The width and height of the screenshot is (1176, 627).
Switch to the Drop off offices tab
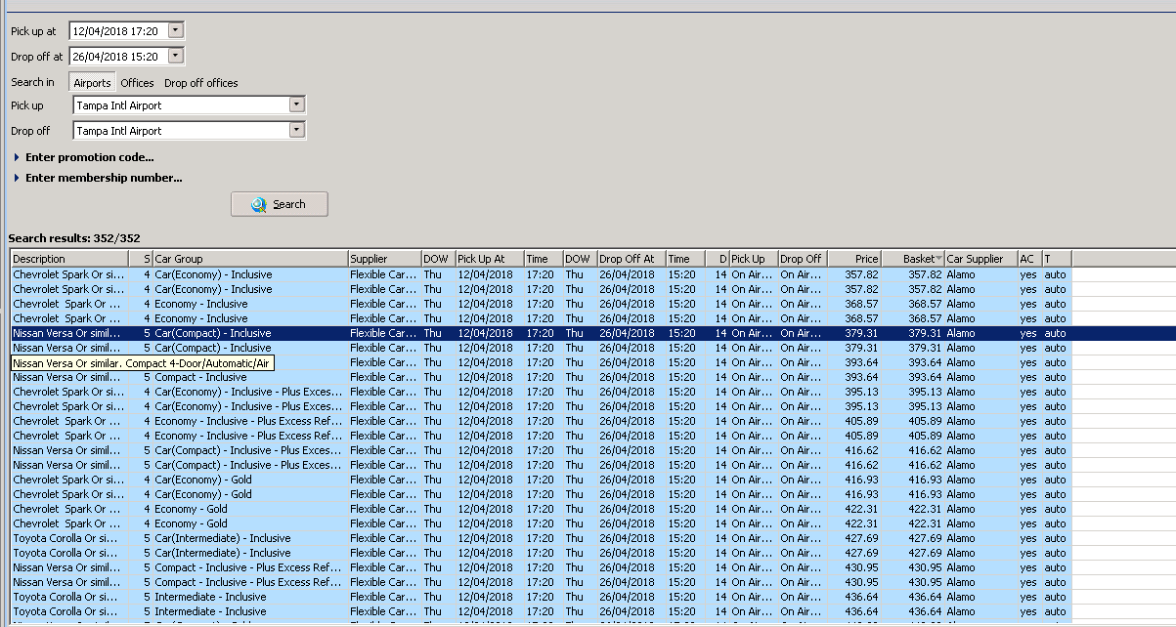tap(201, 83)
